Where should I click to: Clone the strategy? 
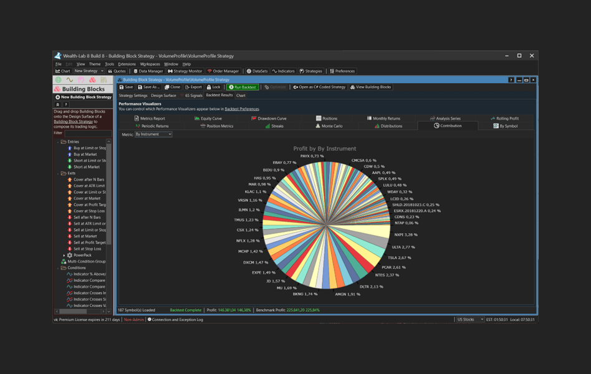(172, 87)
